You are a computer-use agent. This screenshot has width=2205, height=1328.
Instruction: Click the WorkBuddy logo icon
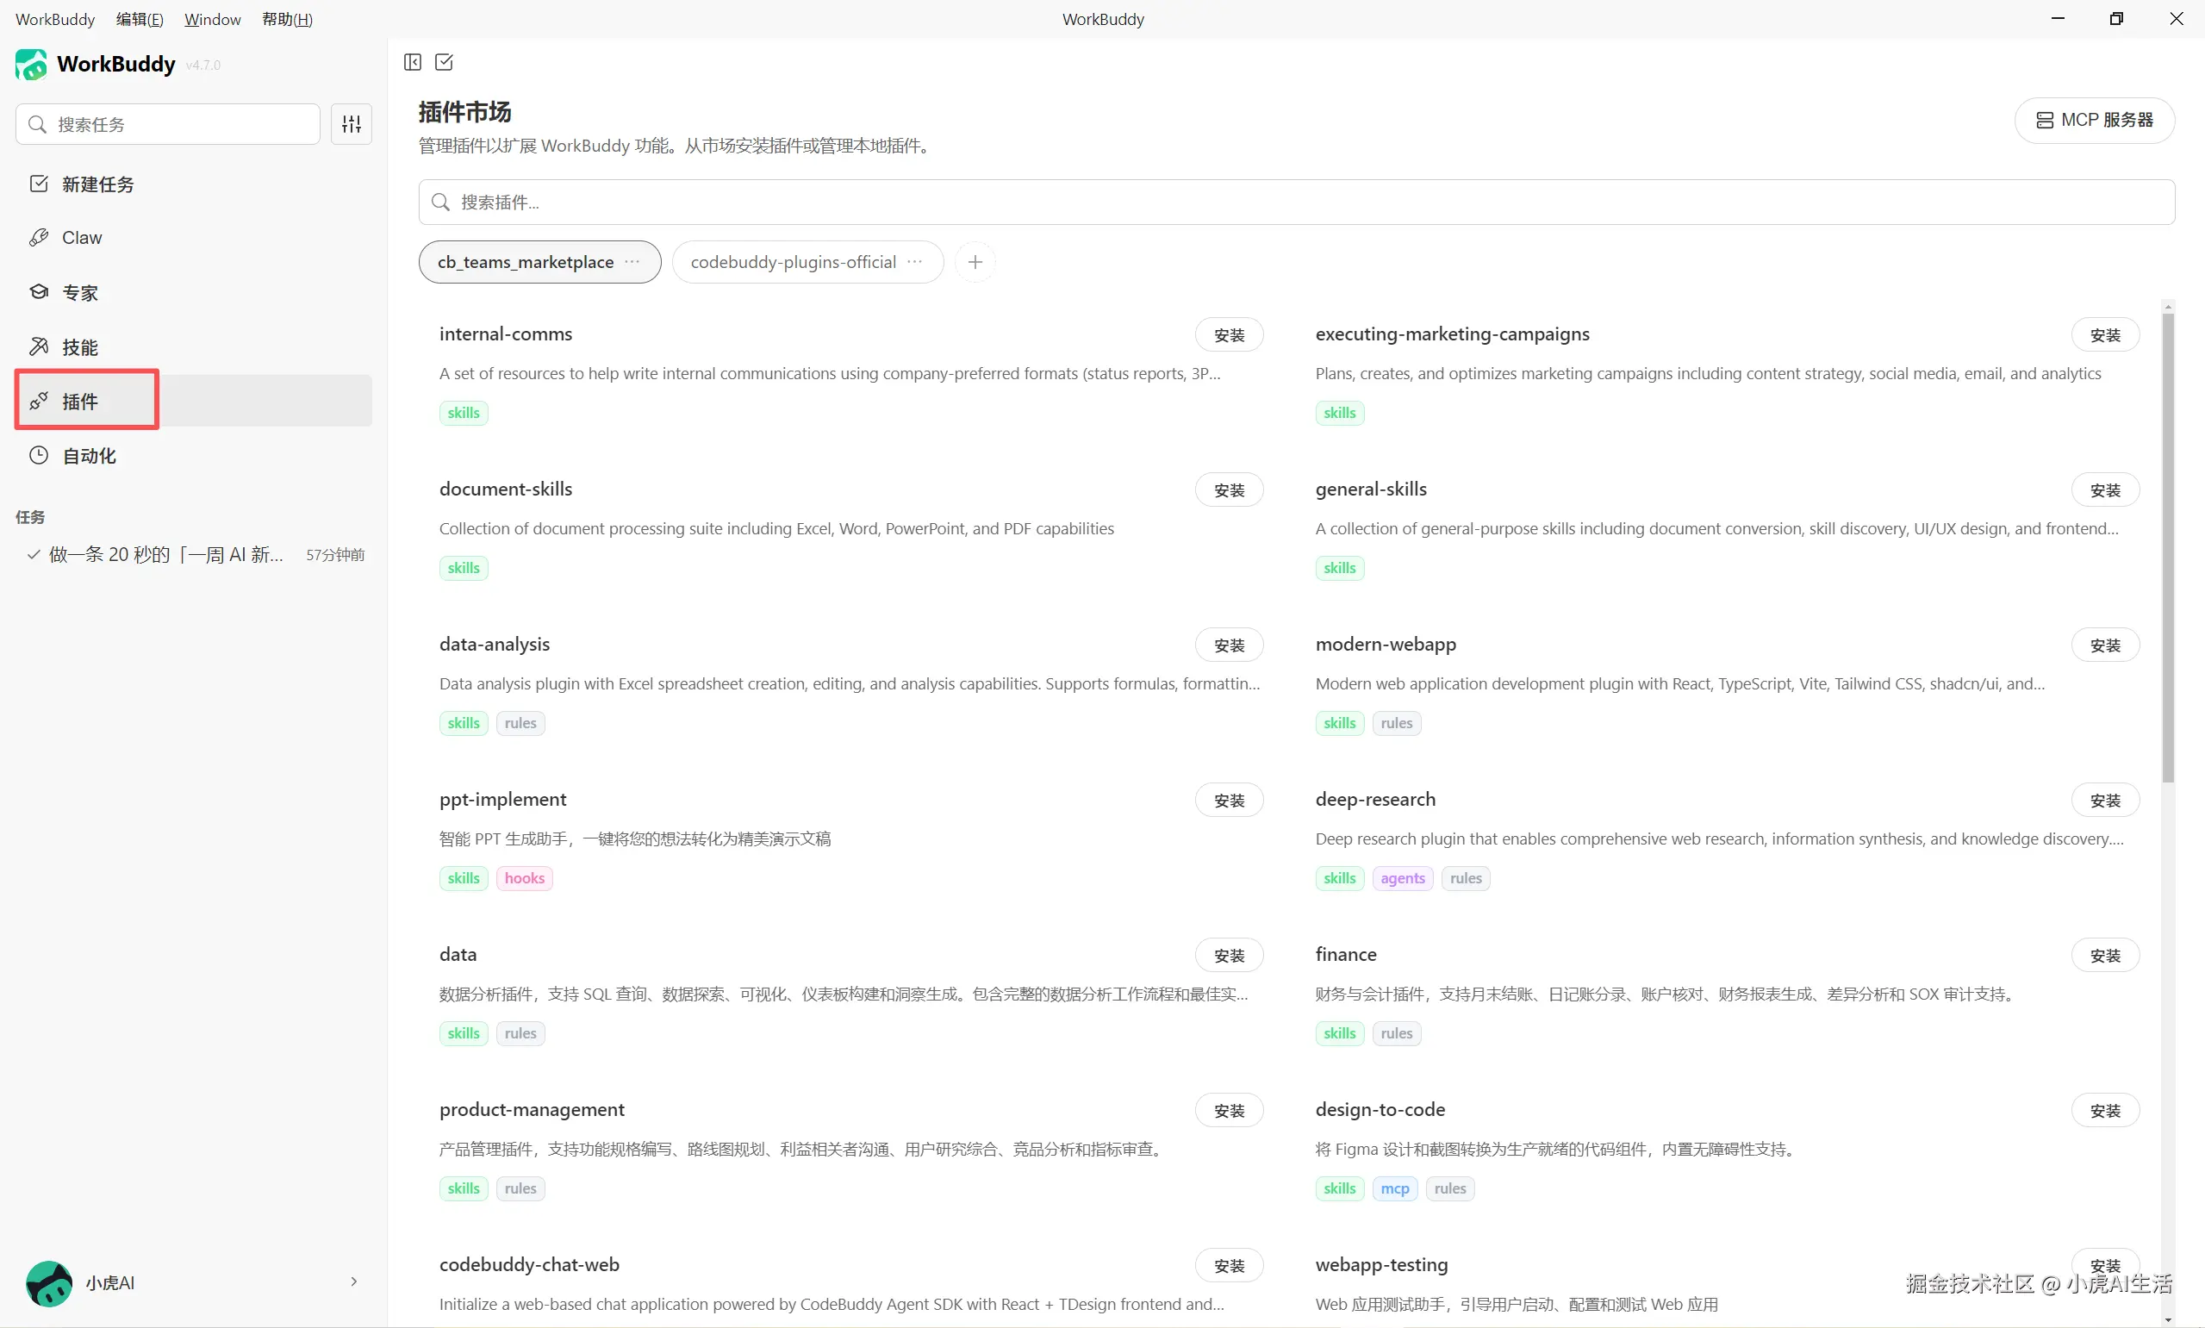pyautogui.click(x=31, y=65)
